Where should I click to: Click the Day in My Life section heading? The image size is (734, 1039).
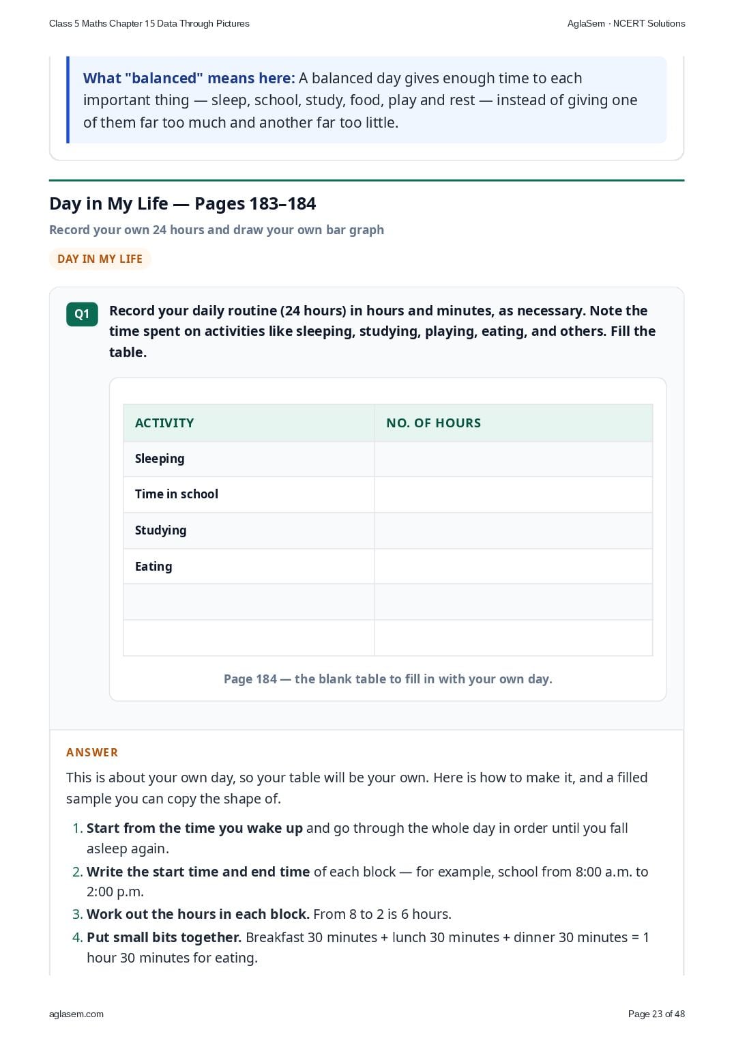point(183,203)
